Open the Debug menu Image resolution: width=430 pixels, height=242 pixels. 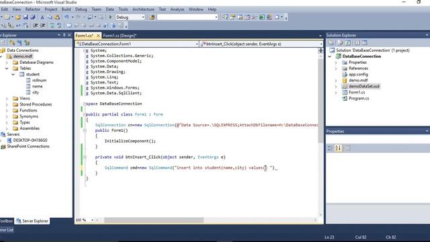pyautogui.click(x=81, y=9)
